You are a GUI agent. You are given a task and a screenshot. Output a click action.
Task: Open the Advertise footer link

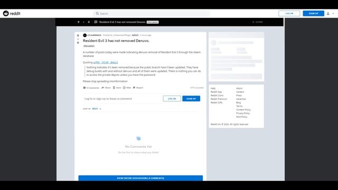[x=241, y=99]
